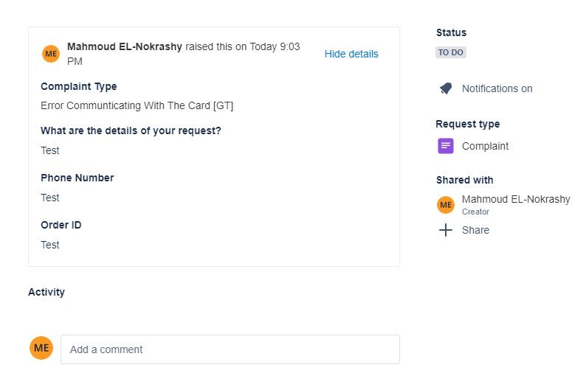Viewport: 586px width, 373px height.
Task: Collapse the request with Hide details
Action: point(351,54)
